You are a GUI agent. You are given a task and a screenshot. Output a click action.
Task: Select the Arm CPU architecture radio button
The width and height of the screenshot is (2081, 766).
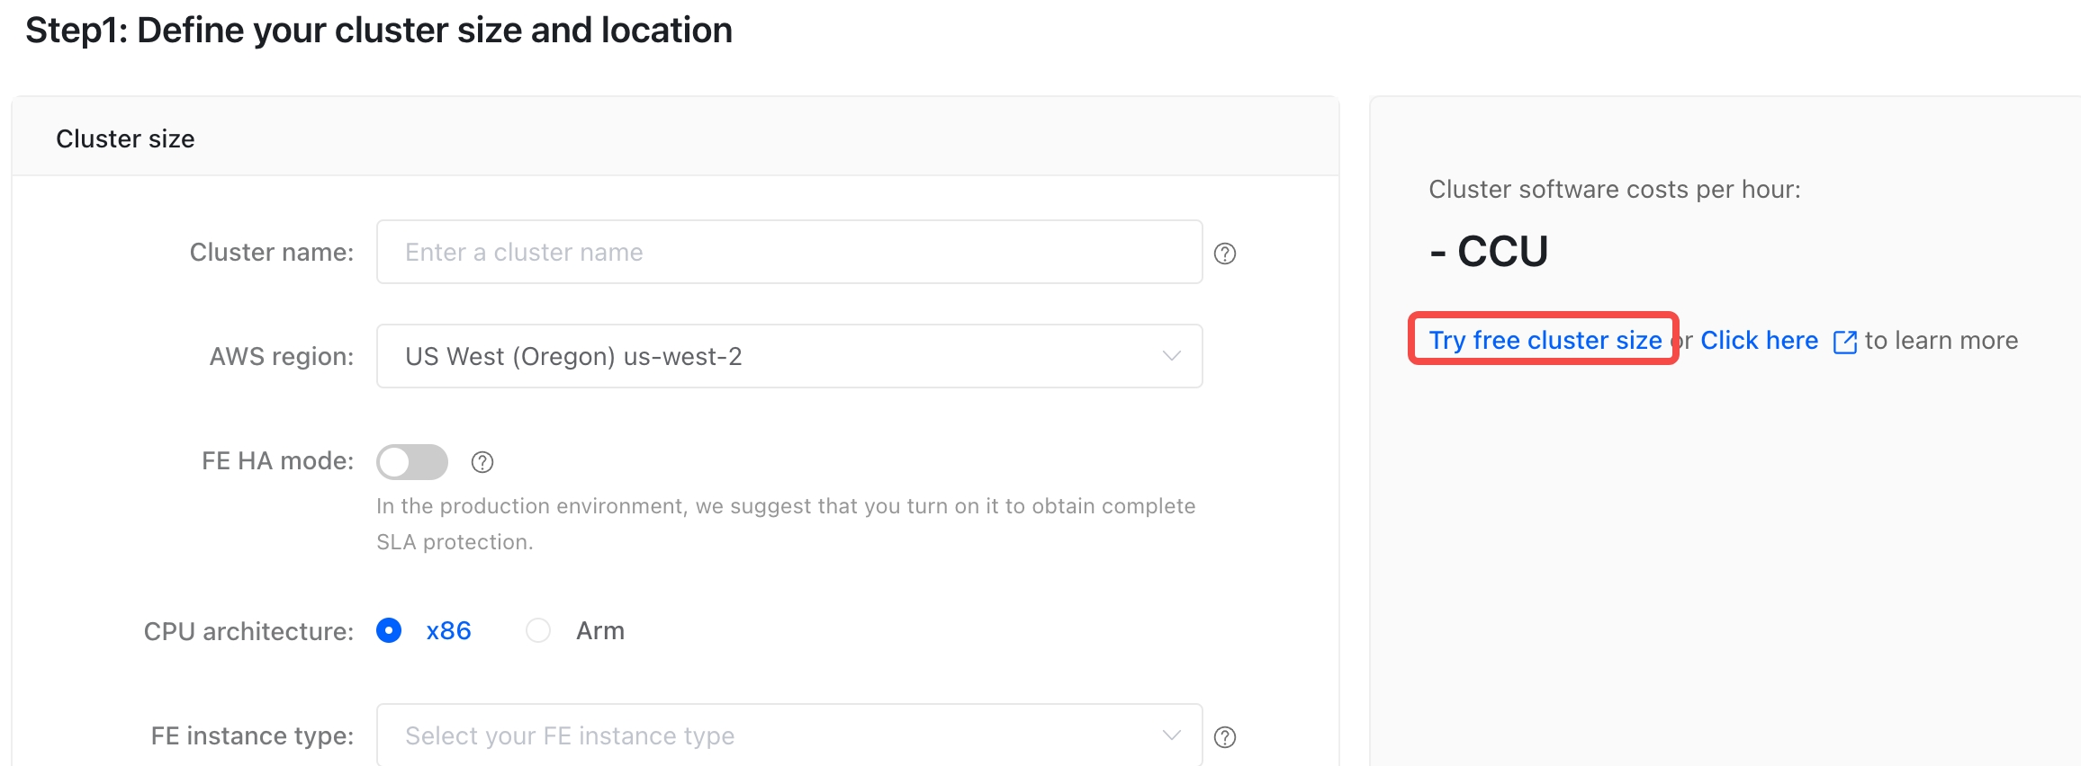(x=538, y=630)
